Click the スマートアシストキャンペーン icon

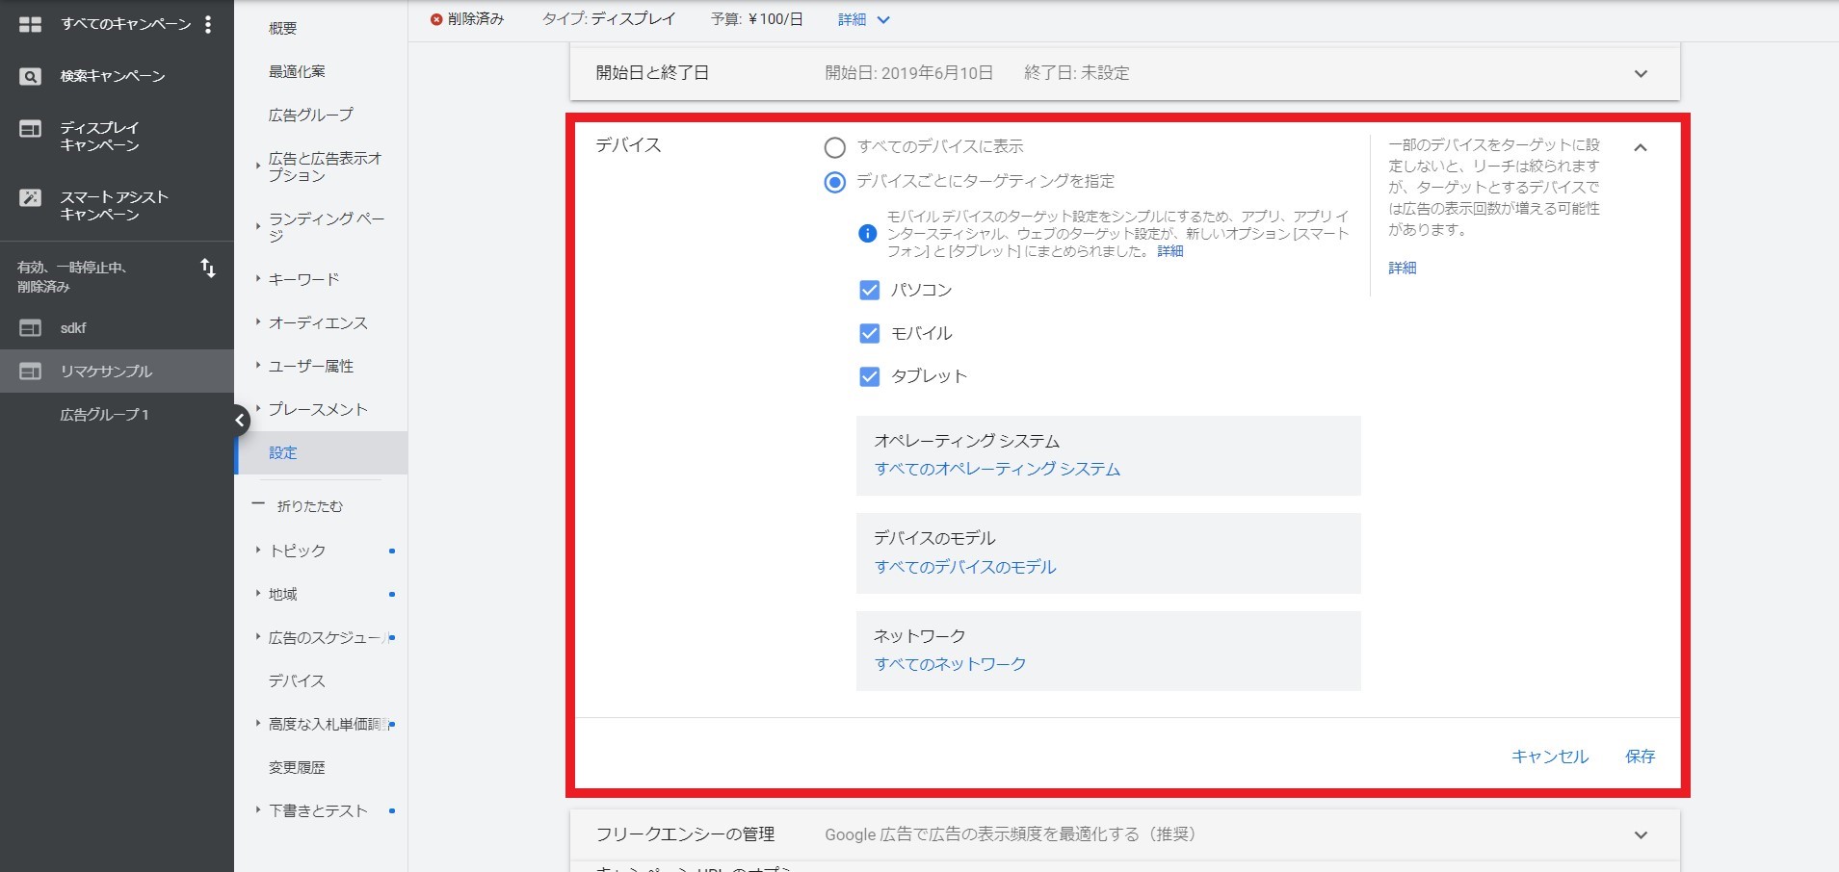click(x=31, y=197)
